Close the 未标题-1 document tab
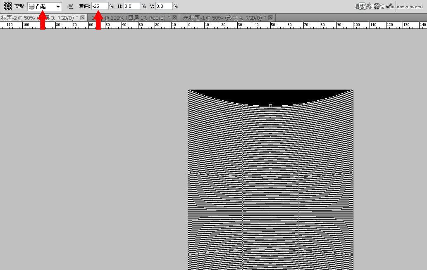 point(271,18)
